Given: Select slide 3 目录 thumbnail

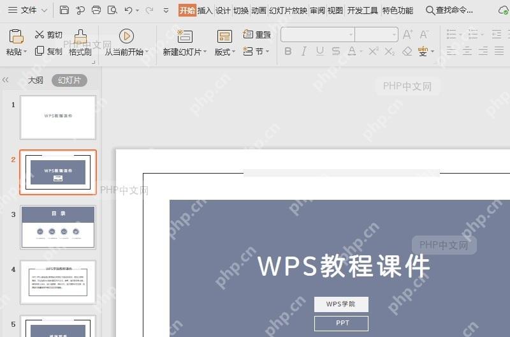Looking at the screenshot, I should coord(58,227).
